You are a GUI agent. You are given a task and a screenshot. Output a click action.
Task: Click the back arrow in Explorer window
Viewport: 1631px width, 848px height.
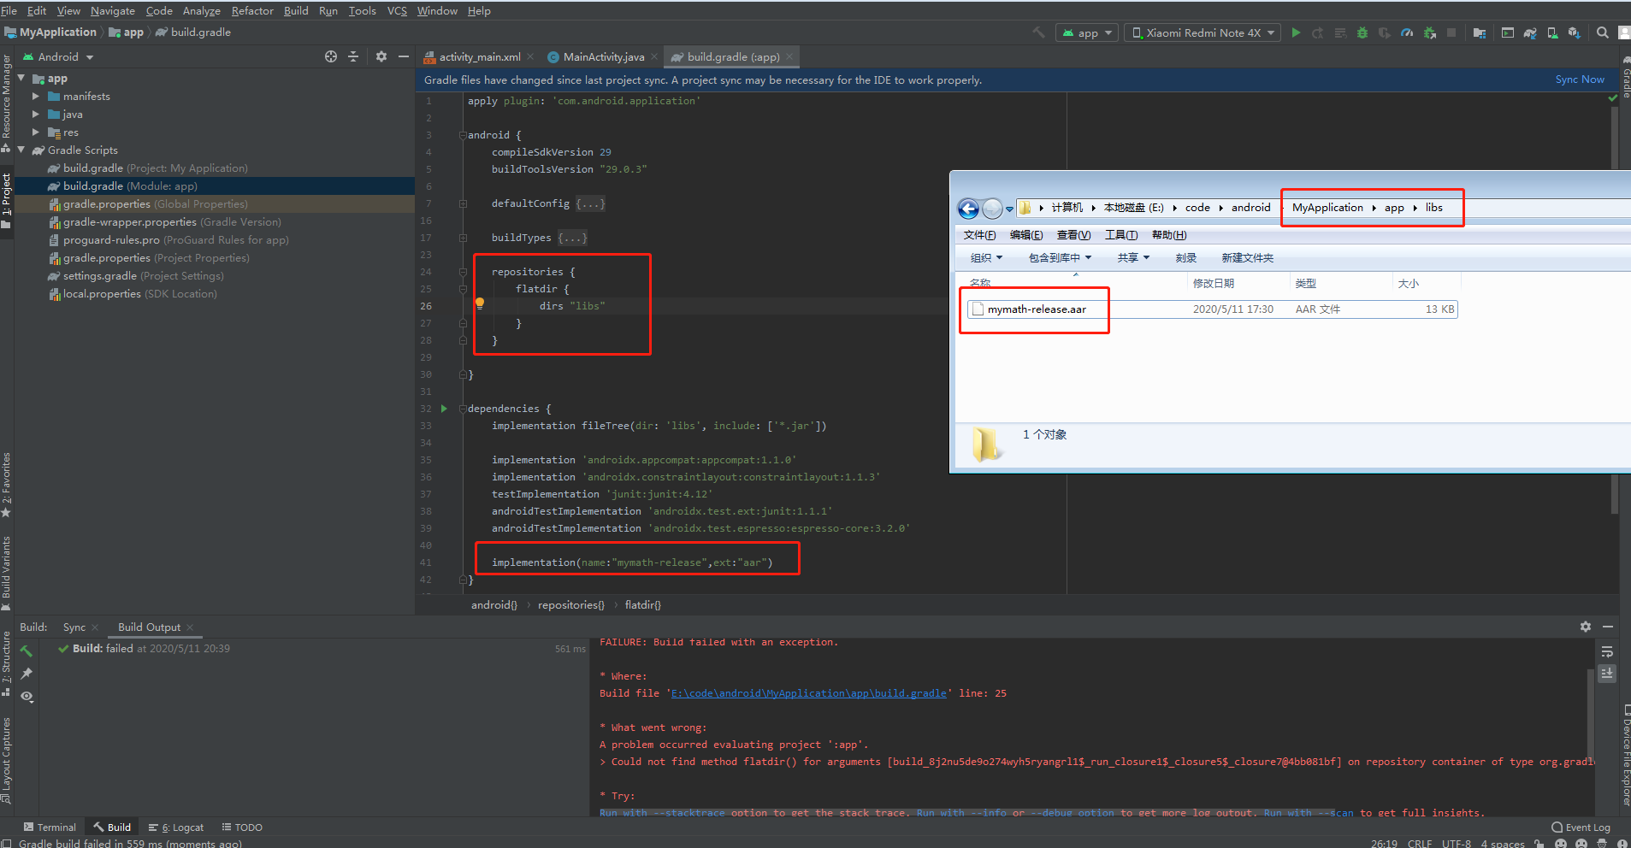point(968,209)
